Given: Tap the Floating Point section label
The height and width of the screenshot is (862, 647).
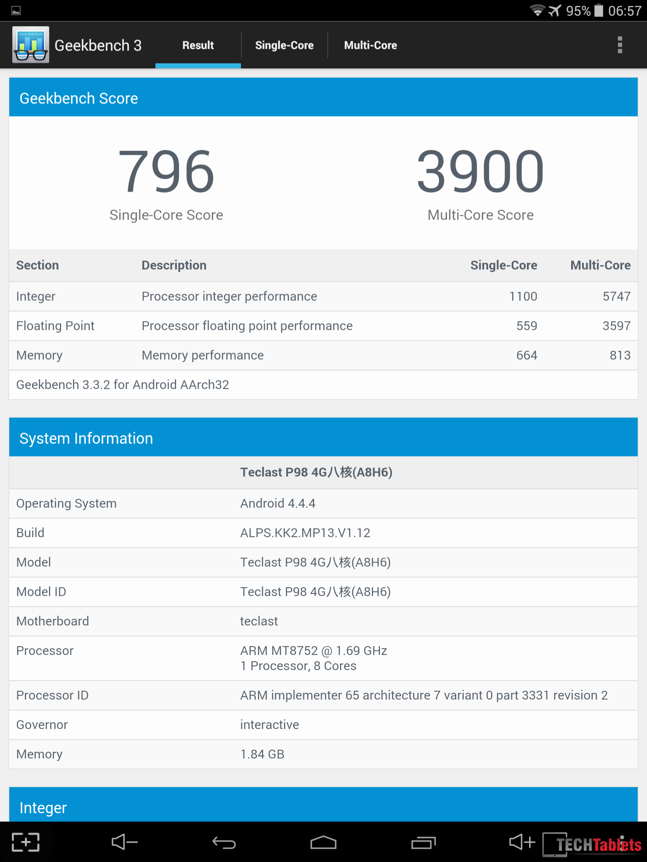Looking at the screenshot, I should point(55,326).
